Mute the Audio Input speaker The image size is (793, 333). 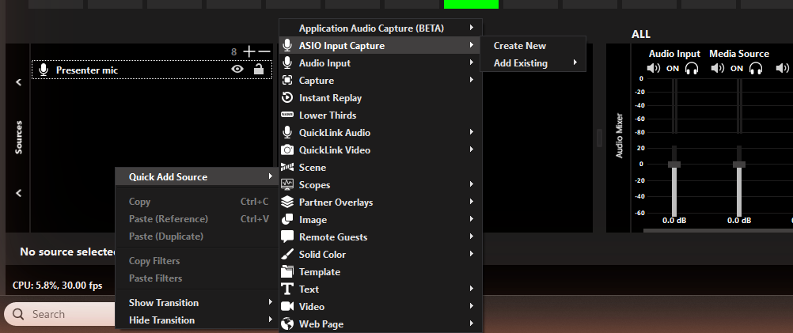[654, 68]
